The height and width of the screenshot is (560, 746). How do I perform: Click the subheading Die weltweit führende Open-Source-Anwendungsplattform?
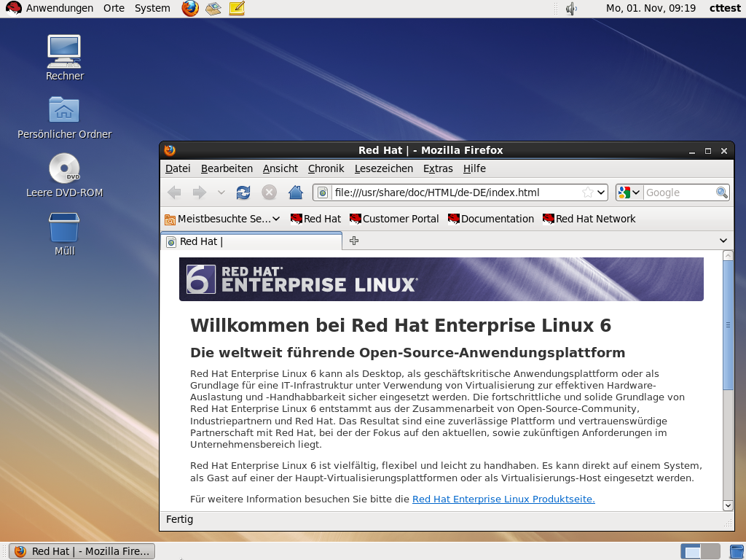408,353
